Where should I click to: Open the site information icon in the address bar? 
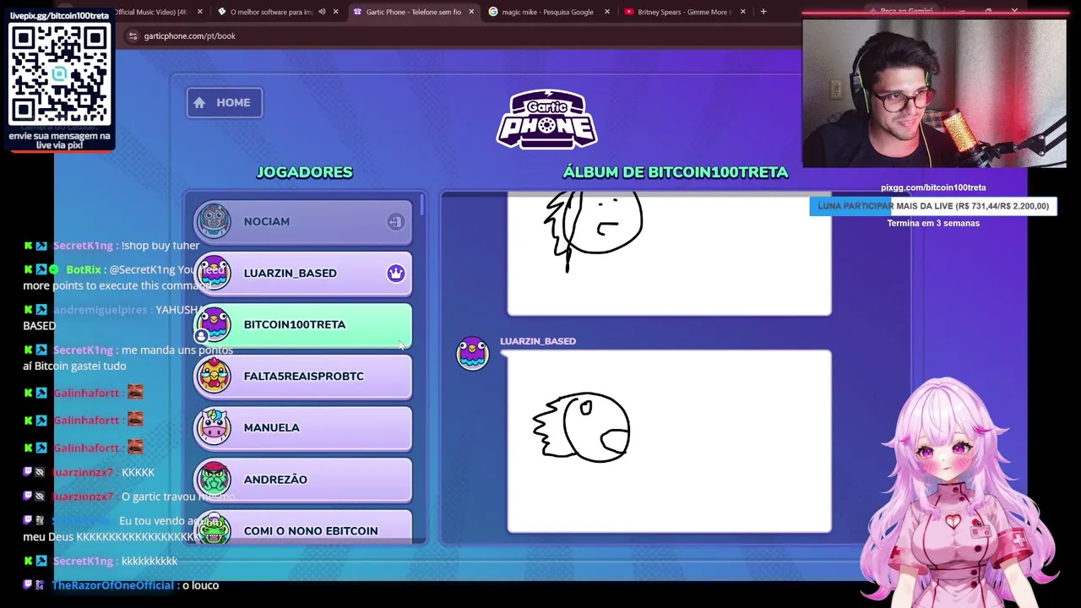click(x=133, y=36)
